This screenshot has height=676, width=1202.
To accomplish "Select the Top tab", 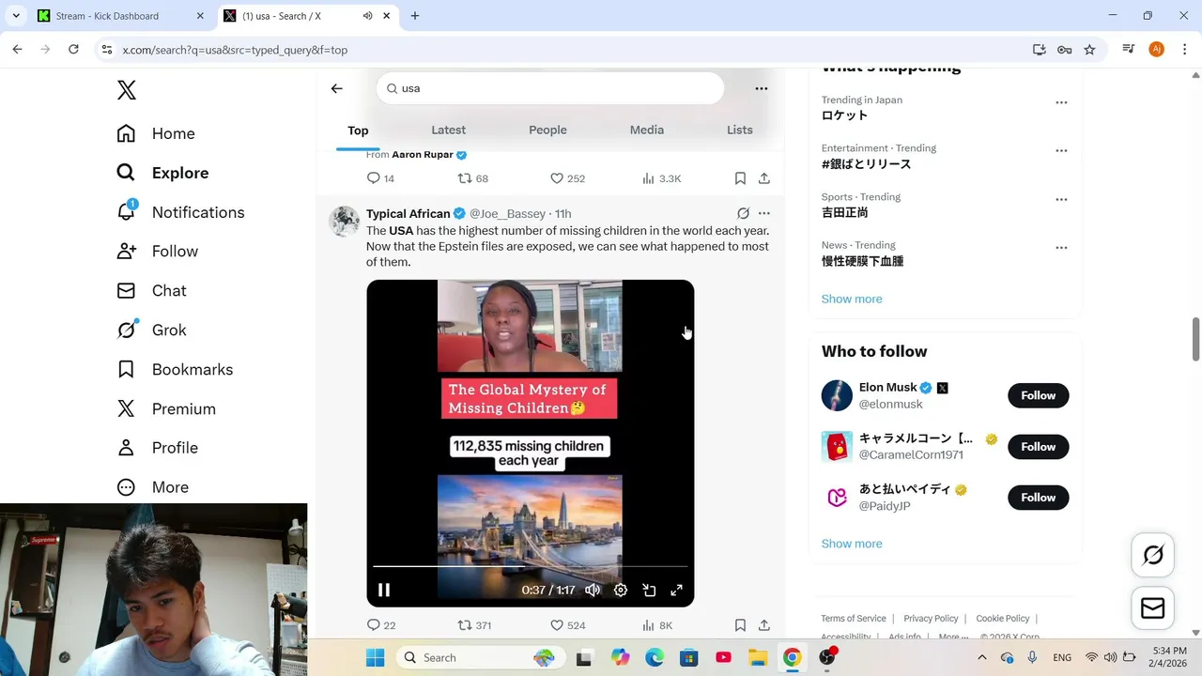I will tap(358, 130).
